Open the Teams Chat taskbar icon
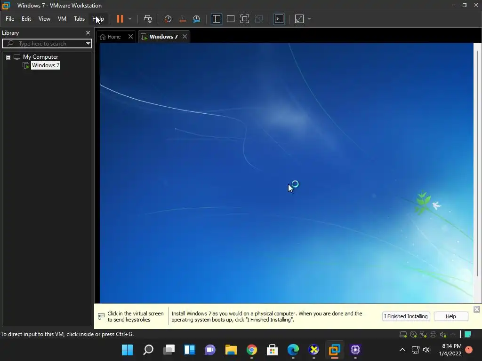Image resolution: width=482 pixels, height=361 pixels. [210, 350]
